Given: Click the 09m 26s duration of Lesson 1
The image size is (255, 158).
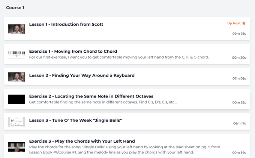Looking at the screenshot, I should tap(239, 34).
